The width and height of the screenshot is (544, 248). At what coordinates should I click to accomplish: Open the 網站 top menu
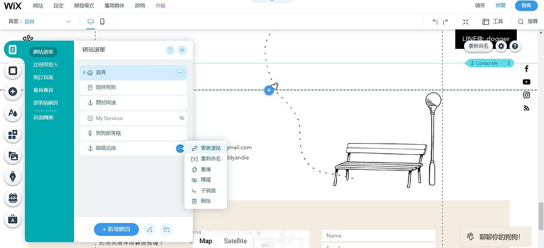[38, 6]
